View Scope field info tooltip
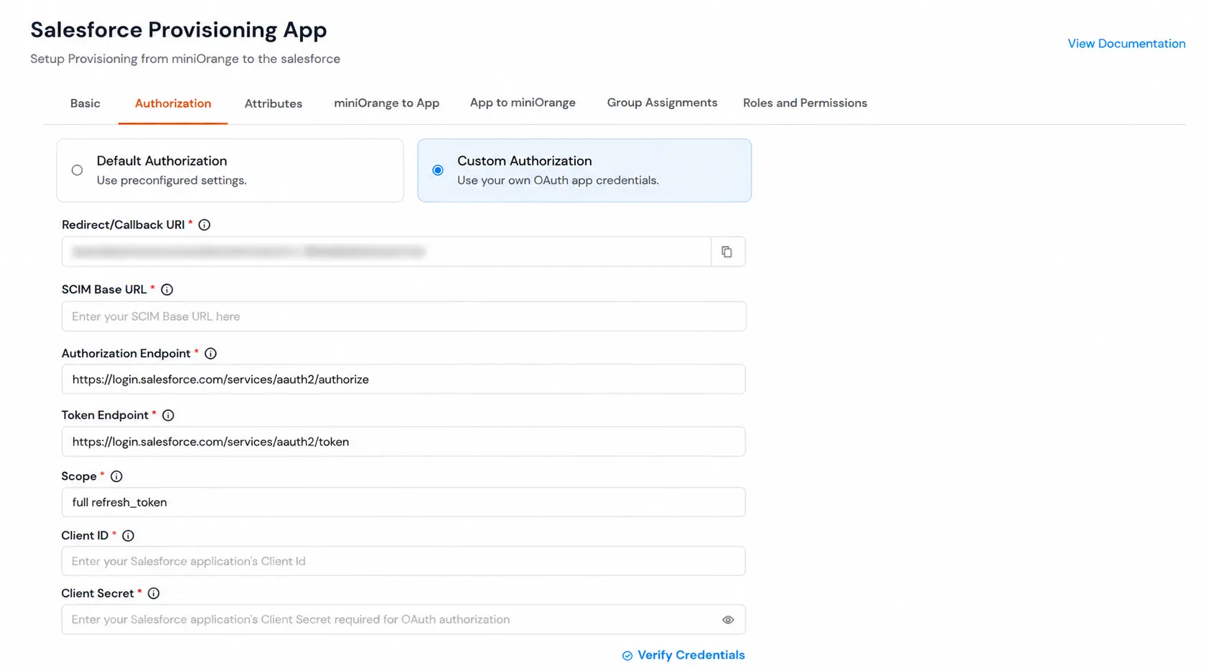This screenshot has height=670, width=1209. pos(116,476)
